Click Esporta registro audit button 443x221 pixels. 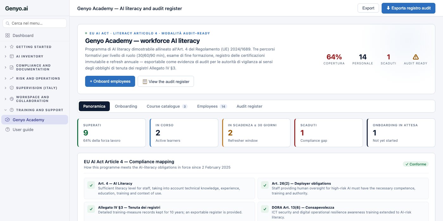[x=409, y=8]
